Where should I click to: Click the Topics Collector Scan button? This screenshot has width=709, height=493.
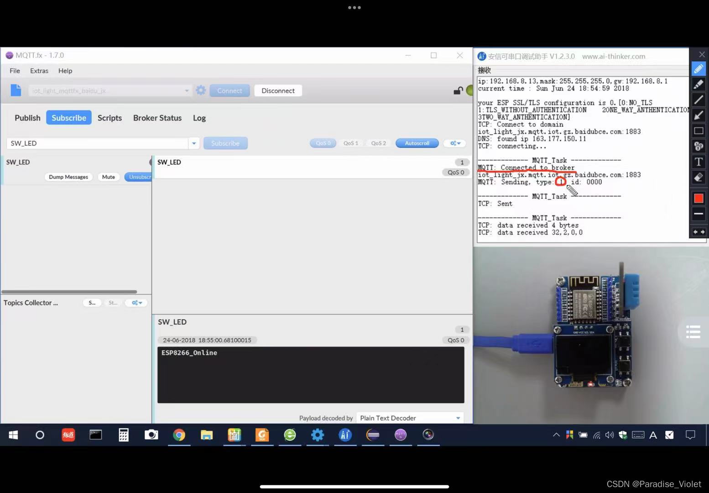pos(92,303)
